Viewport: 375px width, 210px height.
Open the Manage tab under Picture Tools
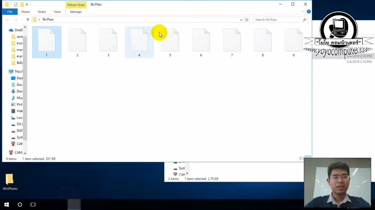tap(76, 12)
